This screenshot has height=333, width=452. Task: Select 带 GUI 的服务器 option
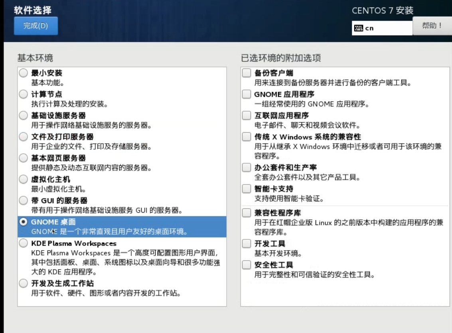pyautogui.click(x=24, y=201)
